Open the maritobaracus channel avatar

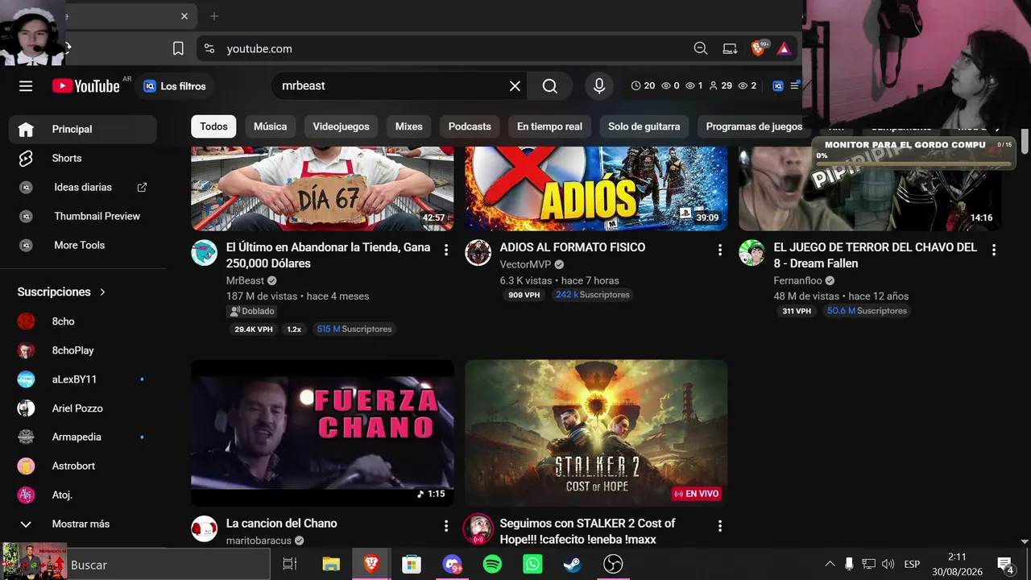[205, 528]
